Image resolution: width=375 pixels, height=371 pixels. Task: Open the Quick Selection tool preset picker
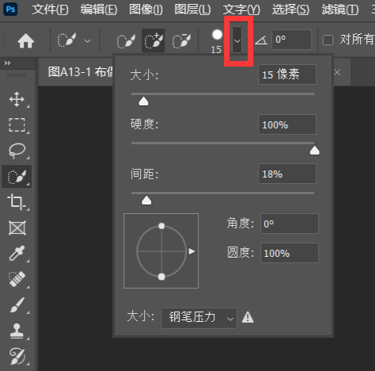(87, 41)
